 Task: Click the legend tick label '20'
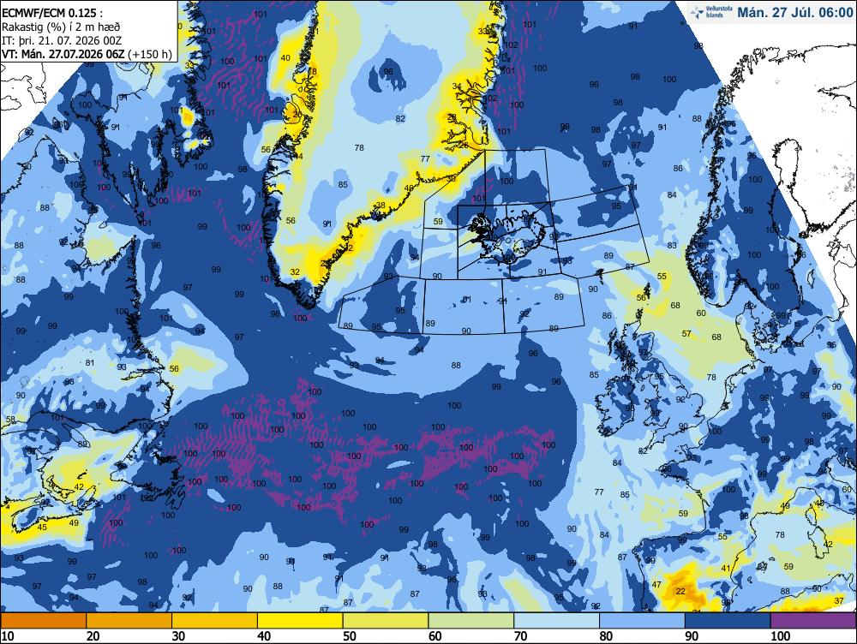93,636
